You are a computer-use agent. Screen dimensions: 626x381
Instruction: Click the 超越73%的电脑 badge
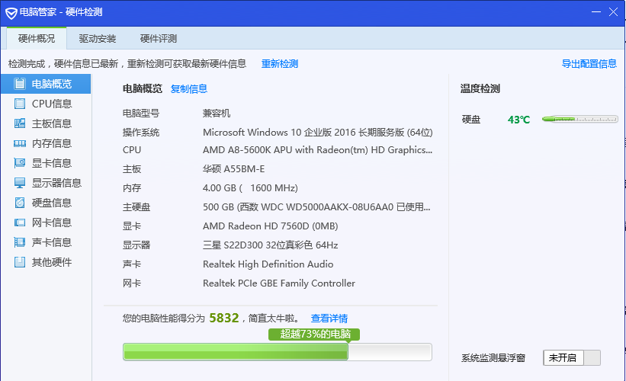click(314, 335)
